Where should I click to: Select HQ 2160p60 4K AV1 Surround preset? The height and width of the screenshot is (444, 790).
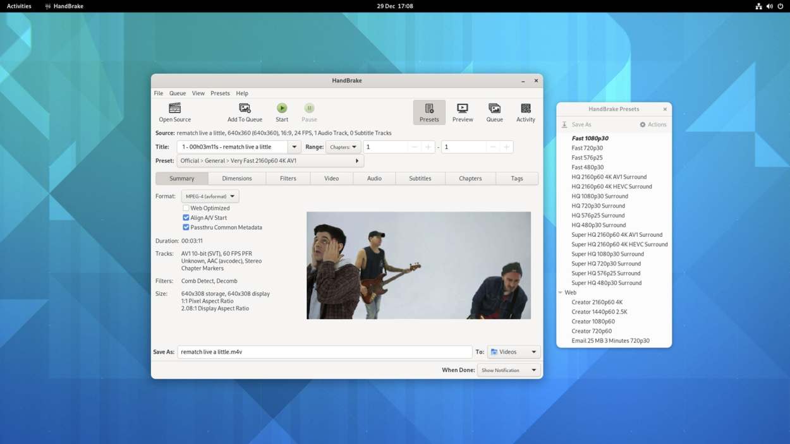(609, 177)
